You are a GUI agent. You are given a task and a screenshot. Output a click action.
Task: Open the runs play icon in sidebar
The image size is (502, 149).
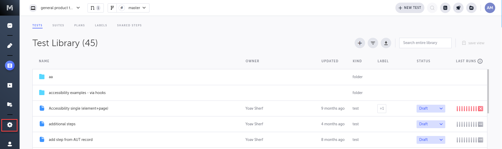(x=10, y=85)
